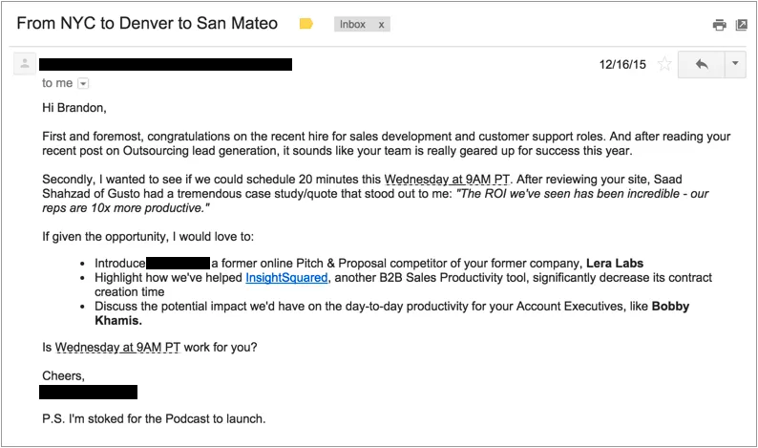The width and height of the screenshot is (758, 448).
Task: Click the redacted signature below Cheers
Action: 89,393
